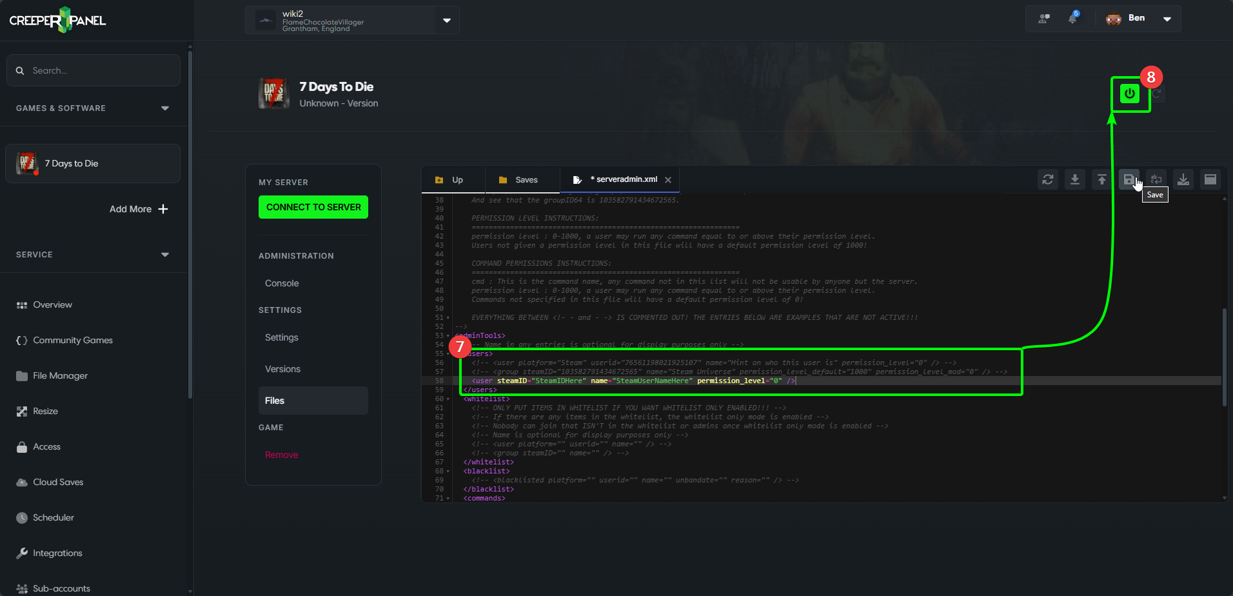Click the search magnifier icon
The width and height of the screenshot is (1233, 596).
[20, 70]
